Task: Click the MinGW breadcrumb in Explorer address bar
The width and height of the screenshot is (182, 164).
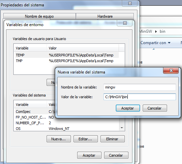Action: pos(146,31)
